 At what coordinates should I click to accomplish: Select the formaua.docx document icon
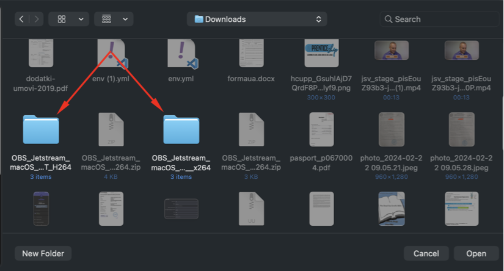(251, 53)
